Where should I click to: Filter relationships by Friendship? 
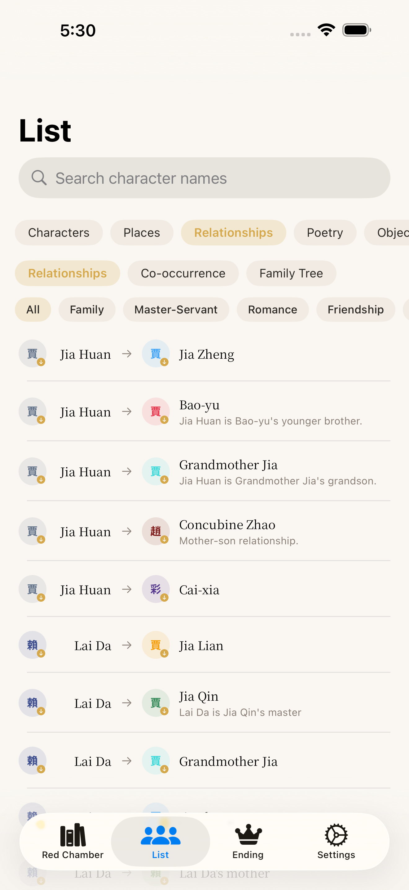(x=355, y=310)
